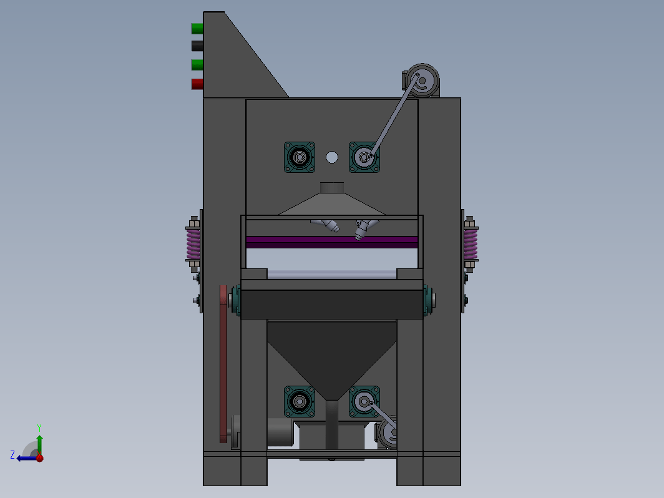Click the round hole between upper bearings
Viewport: 664px width, 498px height.
tap(332, 157)
